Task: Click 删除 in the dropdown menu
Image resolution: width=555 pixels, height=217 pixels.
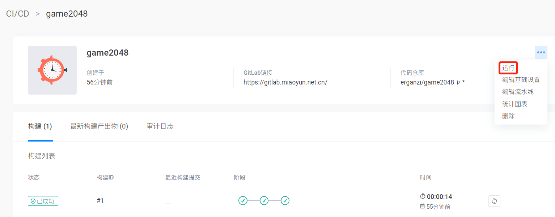Action: click(508, 116)
